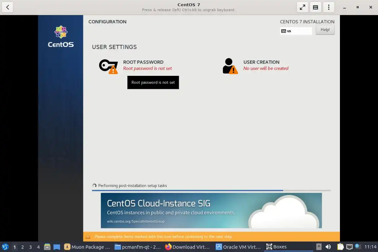Open the system start menu icon
This screenshot has height=252, width=378.
pyautogui.click(x=5, y=247)
